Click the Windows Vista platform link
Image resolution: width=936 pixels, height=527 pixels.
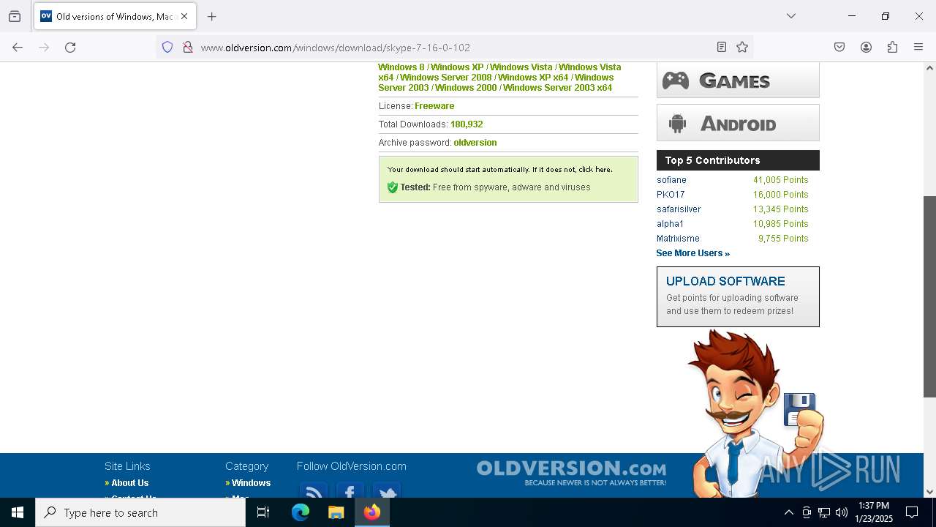click(521, 67)
